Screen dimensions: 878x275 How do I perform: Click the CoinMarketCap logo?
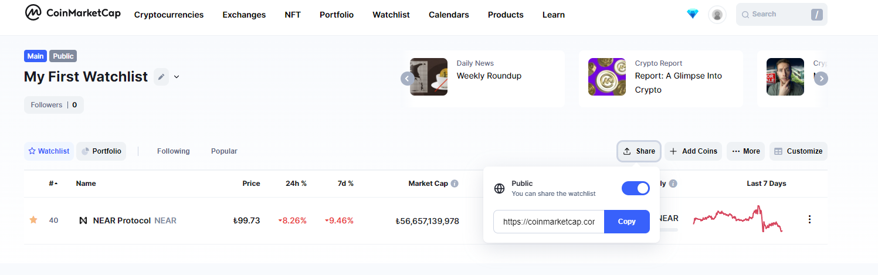(73, 13)
